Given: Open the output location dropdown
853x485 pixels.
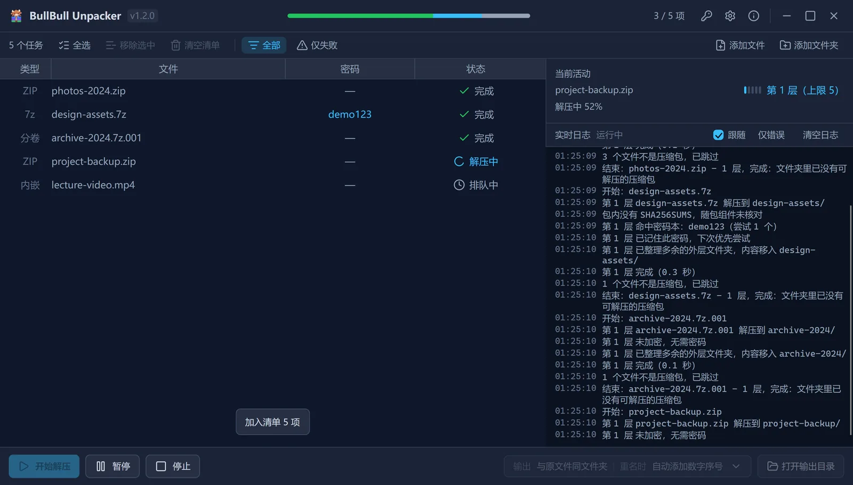Looking at the screenshot, I should click(x=627, y=466).
